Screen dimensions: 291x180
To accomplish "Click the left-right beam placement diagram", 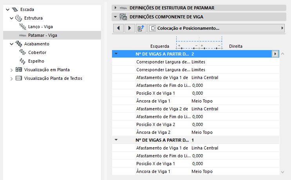I will pos(199,43).
